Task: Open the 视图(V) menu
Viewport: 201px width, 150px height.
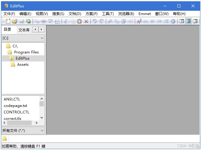Action: 42,14
